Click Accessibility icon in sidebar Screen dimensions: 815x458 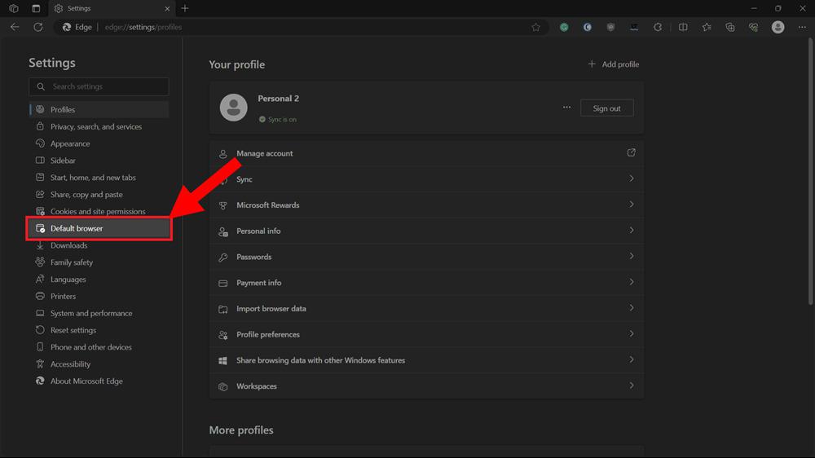click(40, 364)
